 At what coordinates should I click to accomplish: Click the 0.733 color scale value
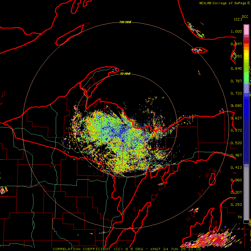tap(236, 93)
